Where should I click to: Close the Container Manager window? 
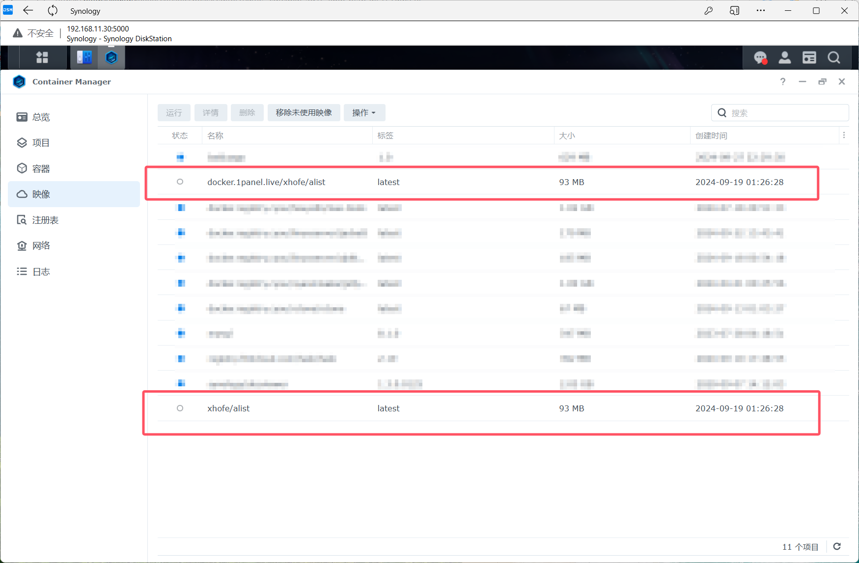coord(842,81)
